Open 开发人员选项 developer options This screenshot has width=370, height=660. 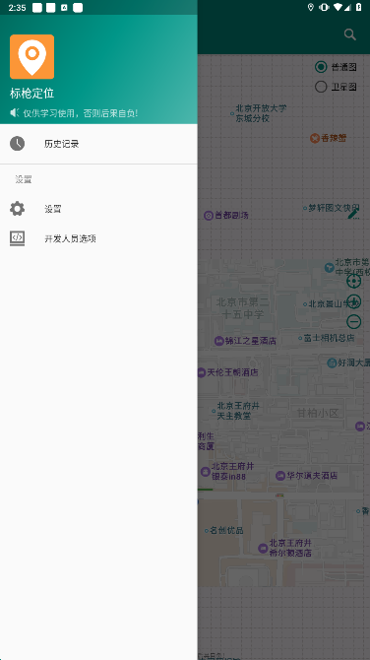point(98,238)
